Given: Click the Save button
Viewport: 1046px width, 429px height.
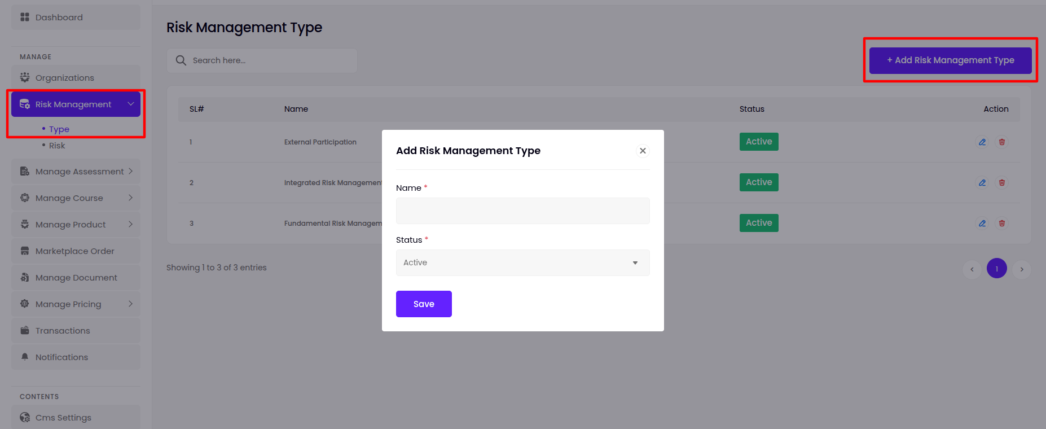Looking at the screenshot, I should tap(424, 304).
